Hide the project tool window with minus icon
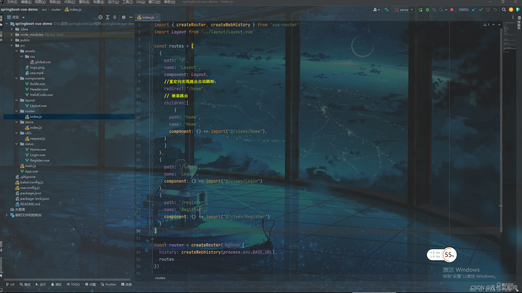Screen dimensions: 522x293 pos(131,17)
